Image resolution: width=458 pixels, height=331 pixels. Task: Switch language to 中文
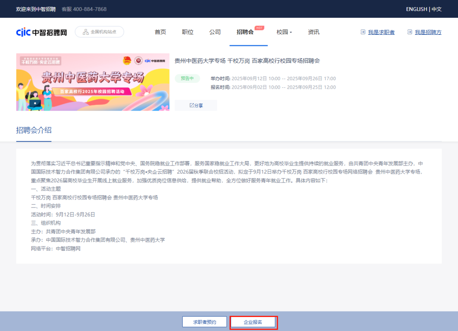point(436,9)
